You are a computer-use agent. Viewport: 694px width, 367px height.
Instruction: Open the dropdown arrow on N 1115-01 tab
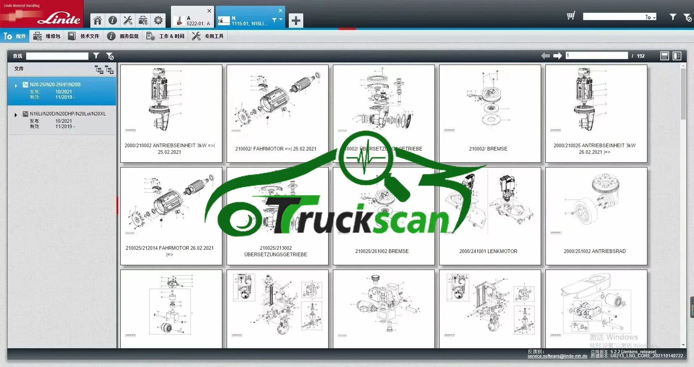coord(281,19)
